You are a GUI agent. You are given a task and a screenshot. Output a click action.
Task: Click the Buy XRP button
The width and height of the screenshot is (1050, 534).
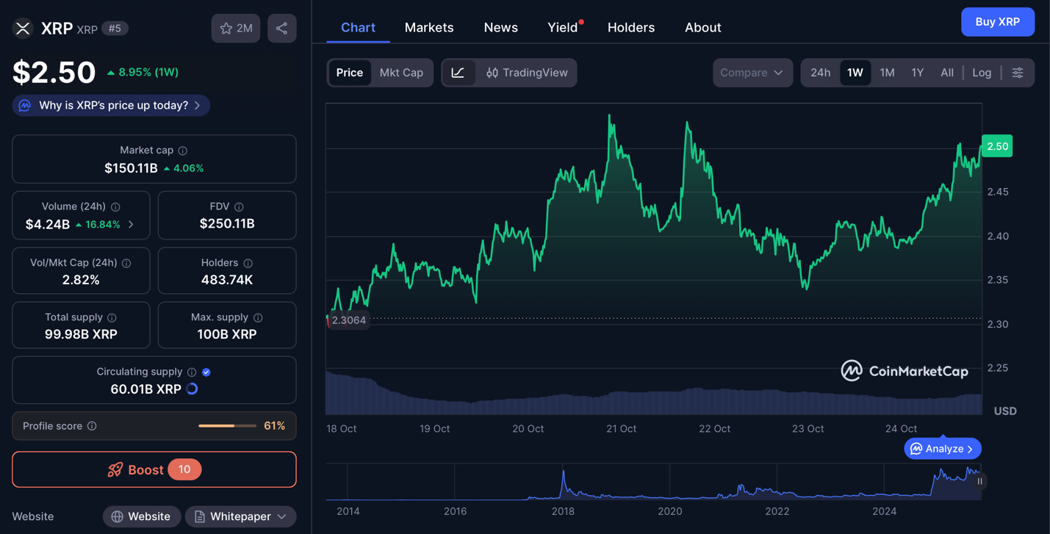[997, 22]
